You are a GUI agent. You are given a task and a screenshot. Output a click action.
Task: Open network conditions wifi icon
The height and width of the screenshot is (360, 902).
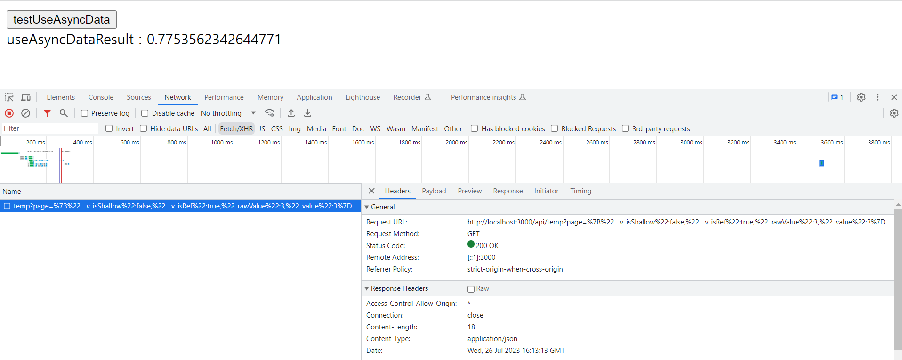tap(269, 113)
